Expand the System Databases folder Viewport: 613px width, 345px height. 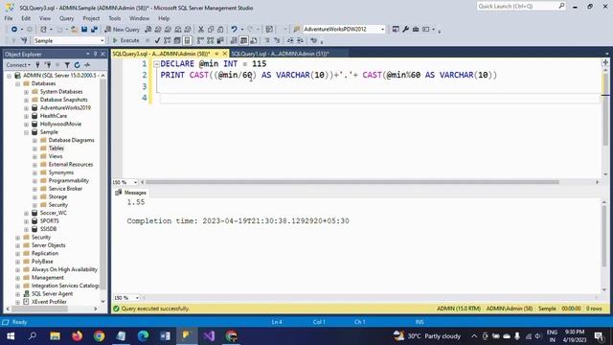tap(26, 92)
